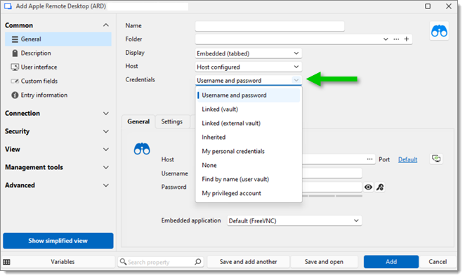Expand the Management tools group
The width and height of the screenshot is (465, 278).
(106, 167)
